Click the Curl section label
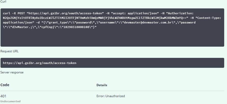The width and height of the screenshot is (227, 104). coord(4,2)
